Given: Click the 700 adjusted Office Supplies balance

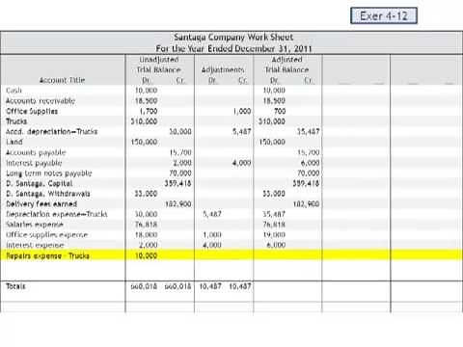Looking at the screenshot, I should point(280,111).
